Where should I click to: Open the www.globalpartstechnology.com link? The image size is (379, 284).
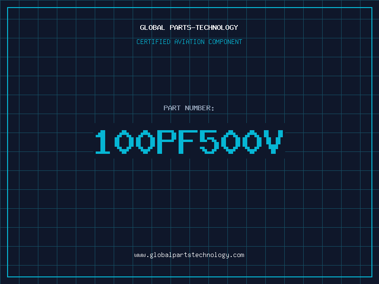(189, 255)
